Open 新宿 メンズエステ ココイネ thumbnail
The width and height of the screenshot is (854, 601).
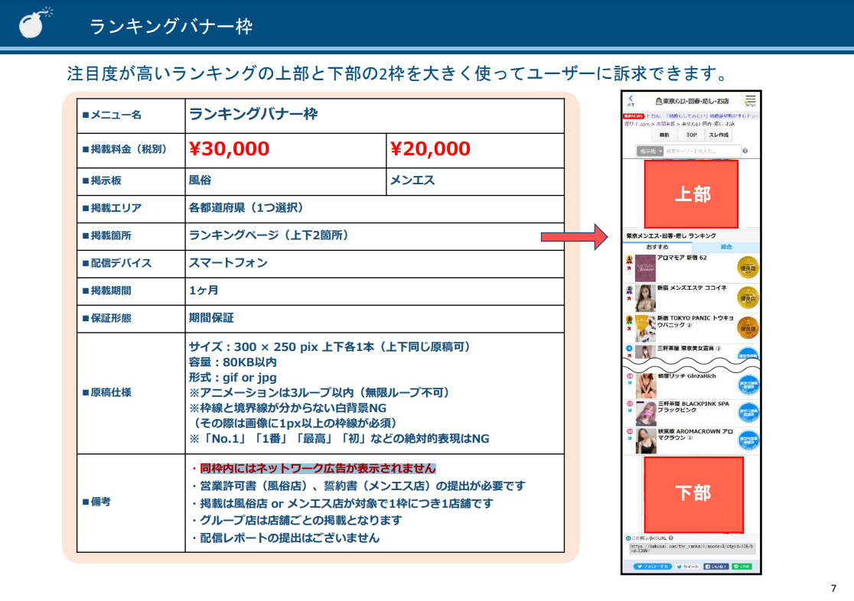click(x=645, y=297)
